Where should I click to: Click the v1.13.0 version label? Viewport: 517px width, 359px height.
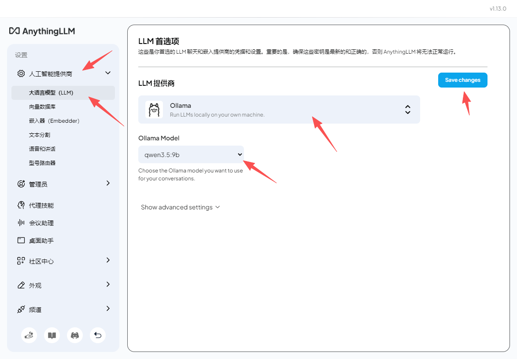[498, 8]
